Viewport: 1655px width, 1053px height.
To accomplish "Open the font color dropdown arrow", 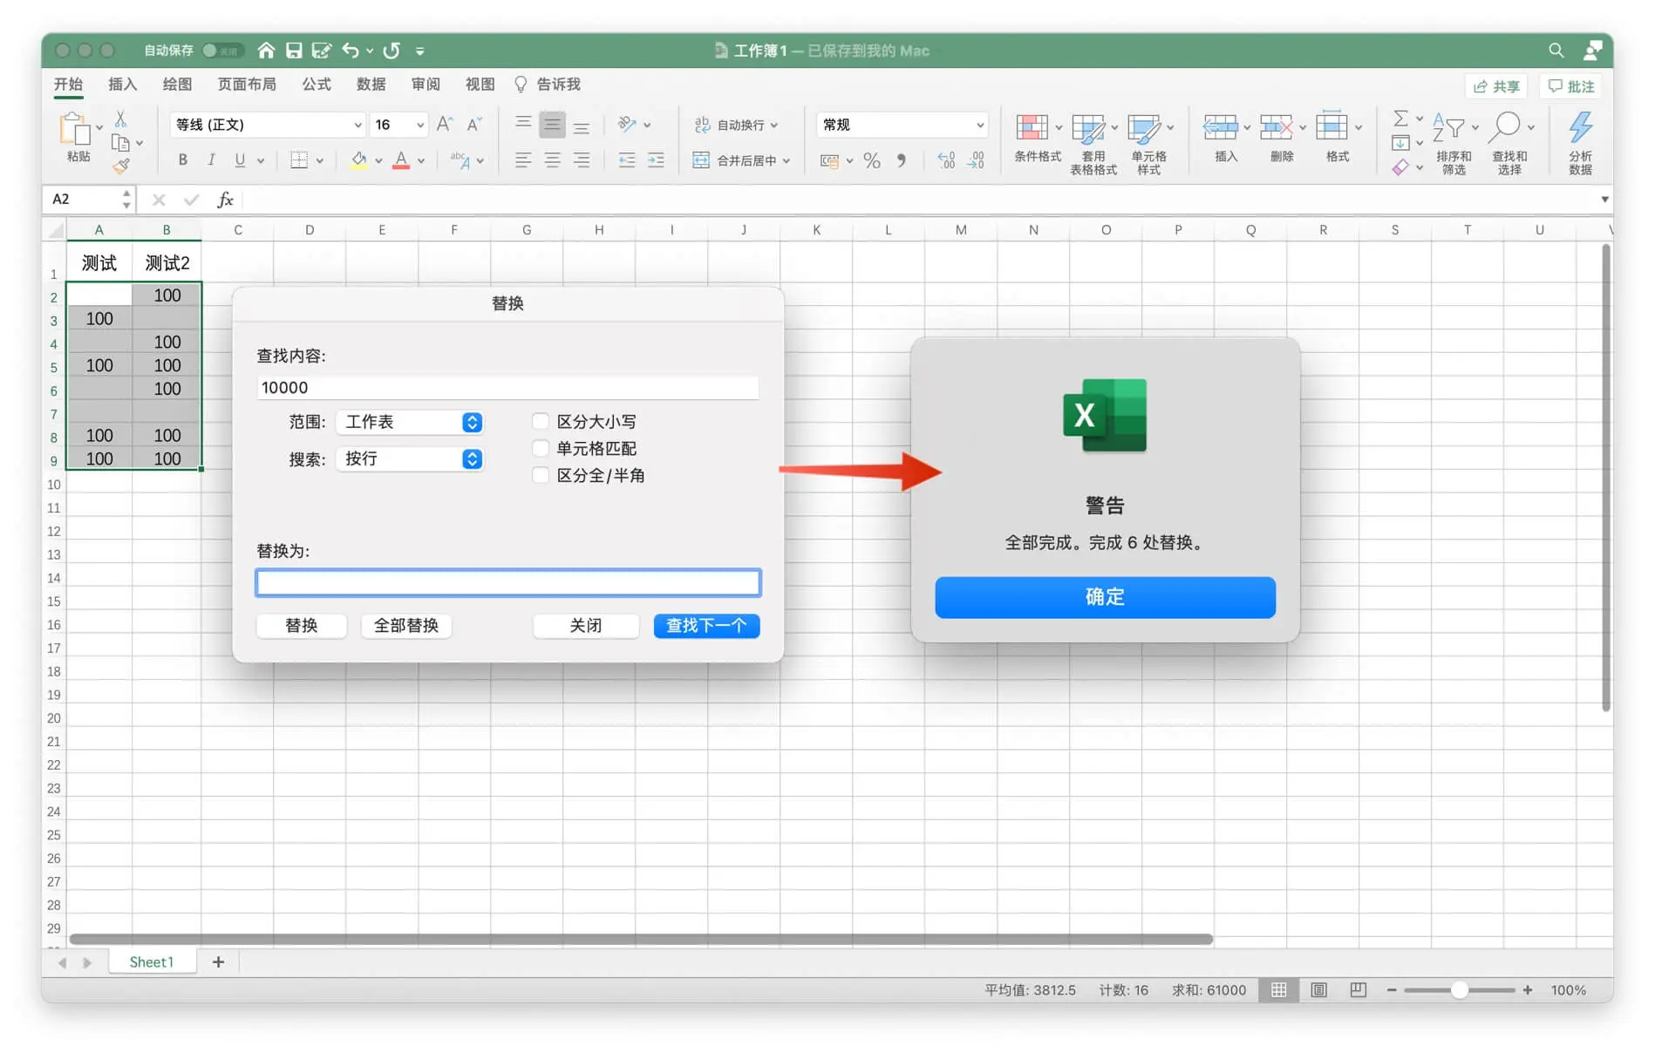I will coord(421,160).
